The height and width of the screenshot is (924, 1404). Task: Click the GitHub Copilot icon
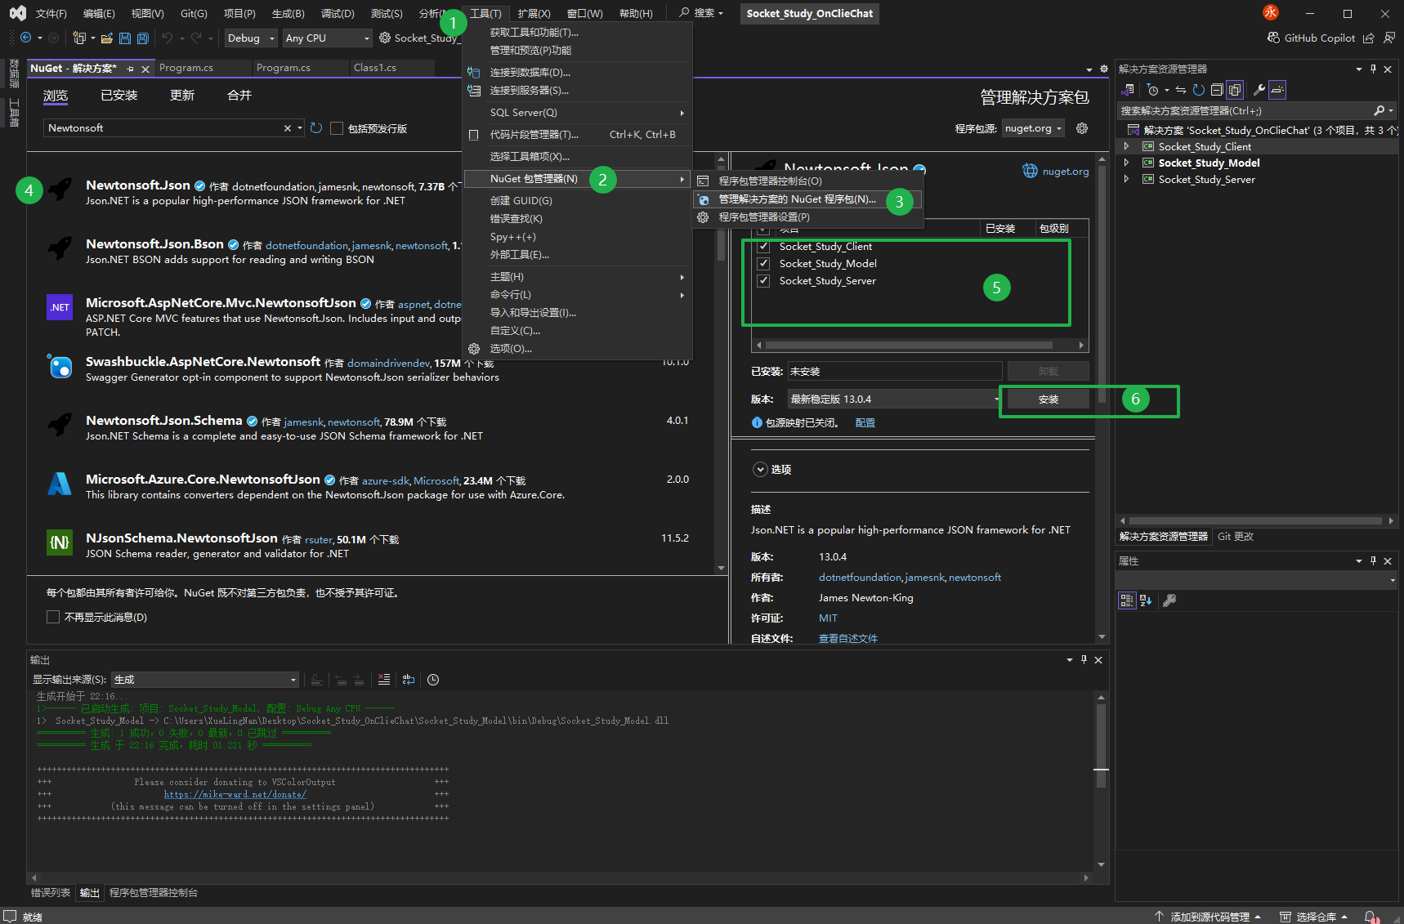pos(1273,38)
